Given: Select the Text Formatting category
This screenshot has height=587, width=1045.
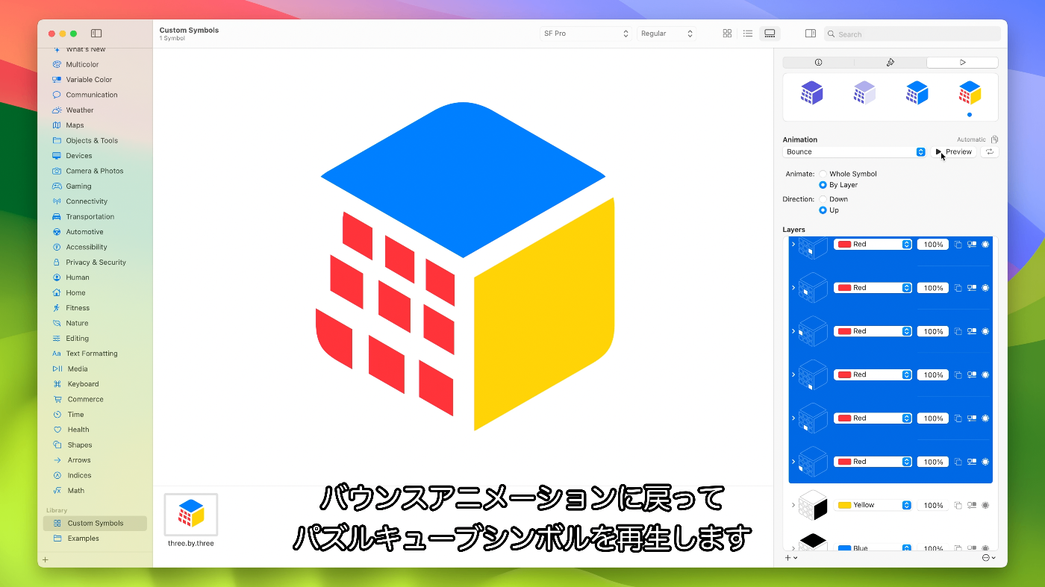Looking at the screenshot, I should point(92,354).
